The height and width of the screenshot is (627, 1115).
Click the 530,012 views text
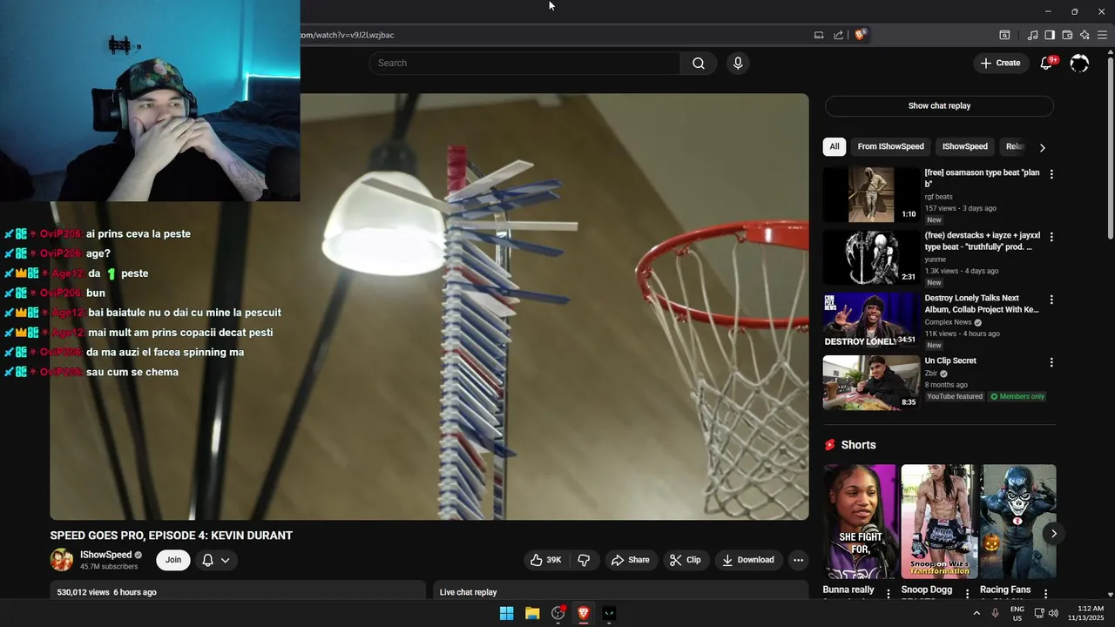[84, 592]
